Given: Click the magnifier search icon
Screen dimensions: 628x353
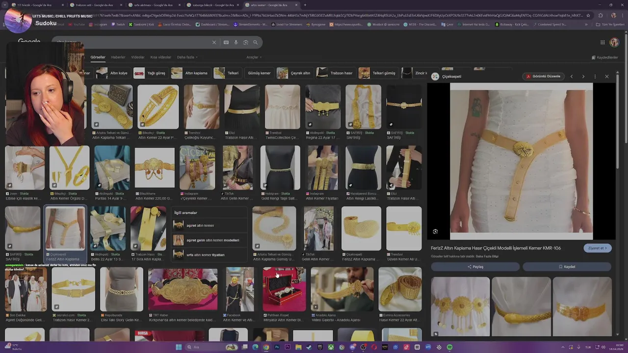Looking at the screenshot, I should coord(255,43).
